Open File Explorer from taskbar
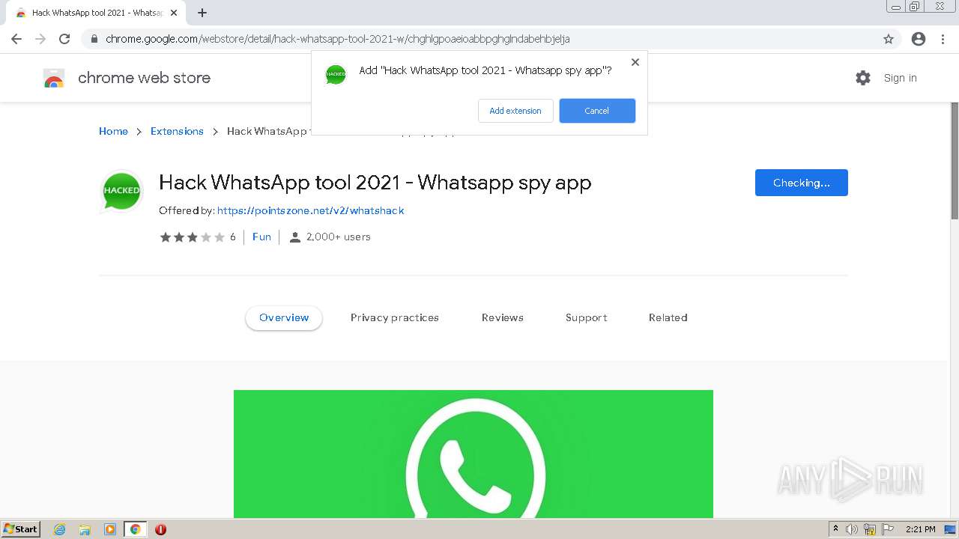 (85, 529)
